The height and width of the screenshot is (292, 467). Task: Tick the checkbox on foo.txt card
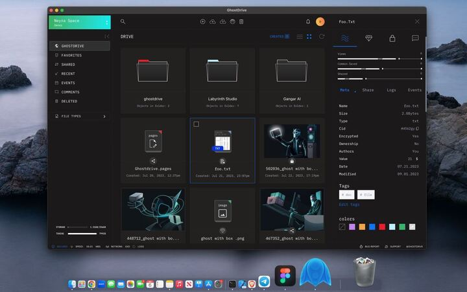click(x=197, y=124)
